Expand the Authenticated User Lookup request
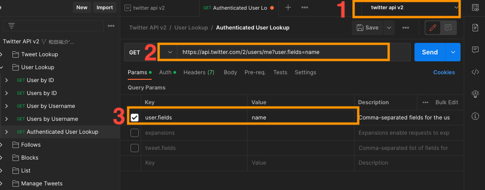This screenshot has width=485, height=190. [x=6, y=132]
